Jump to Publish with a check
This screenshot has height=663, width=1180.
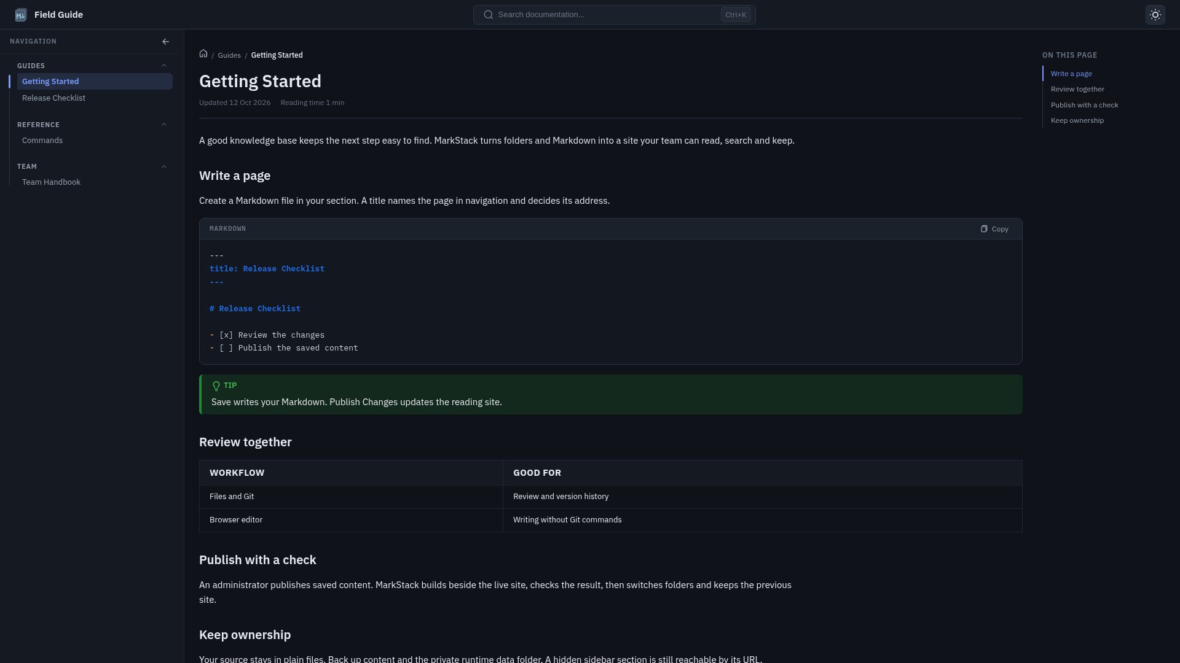click(1084, 105)
